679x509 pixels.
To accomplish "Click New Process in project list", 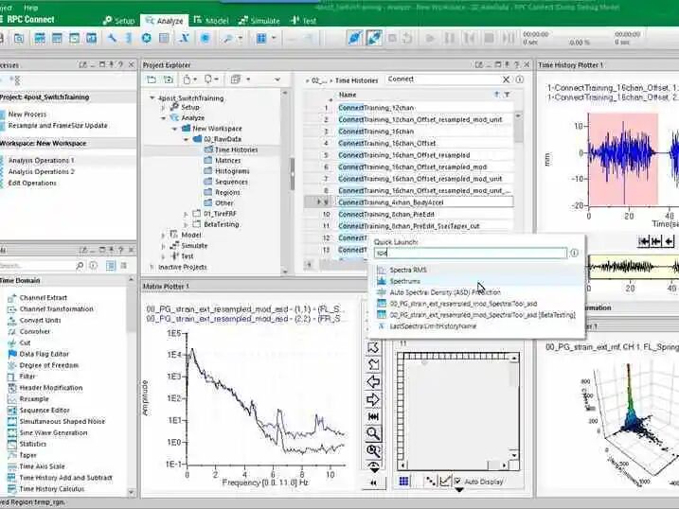I will [x=27, y=114].
